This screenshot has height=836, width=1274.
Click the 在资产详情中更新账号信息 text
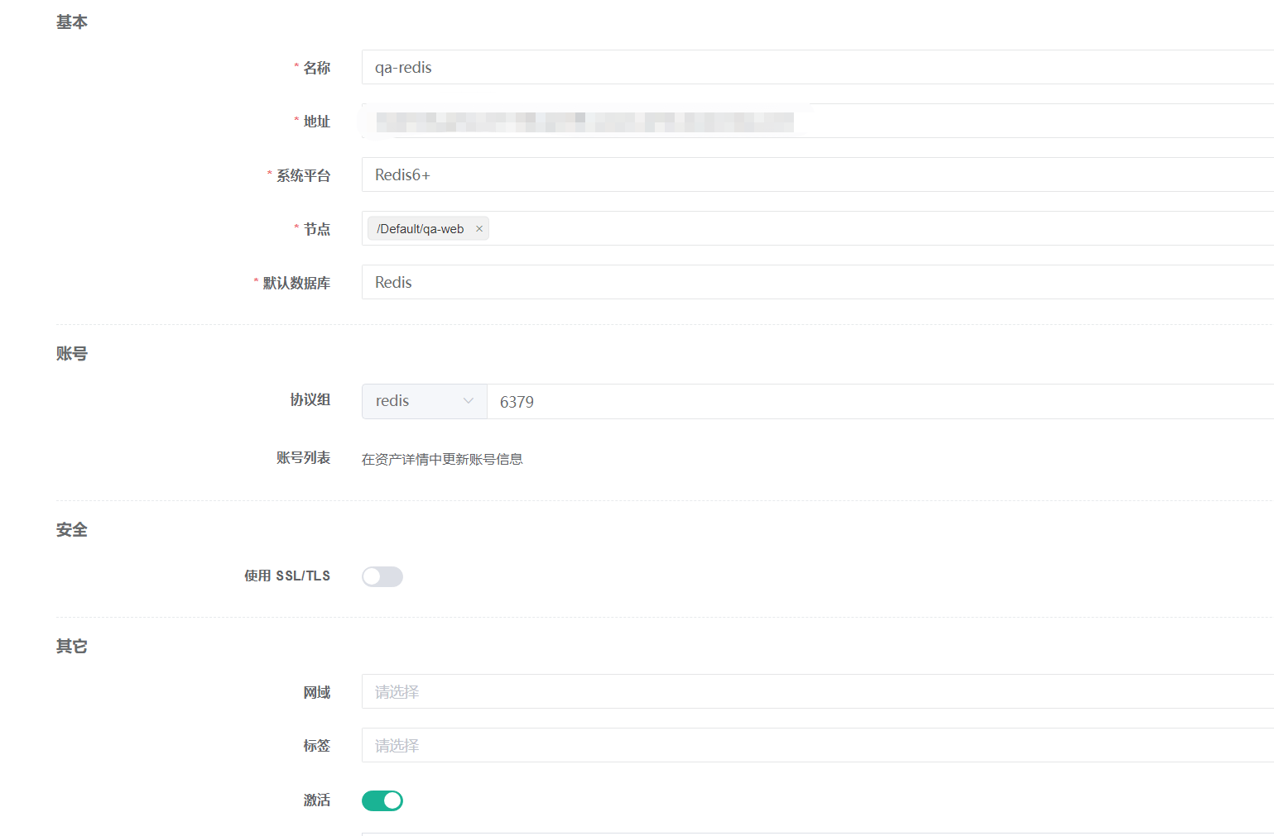(443, 459)
